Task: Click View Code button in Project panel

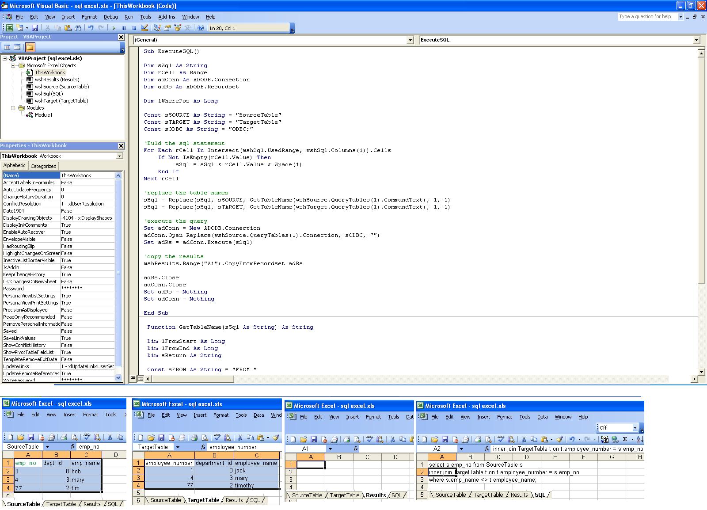Action: [x=7, y=47]
